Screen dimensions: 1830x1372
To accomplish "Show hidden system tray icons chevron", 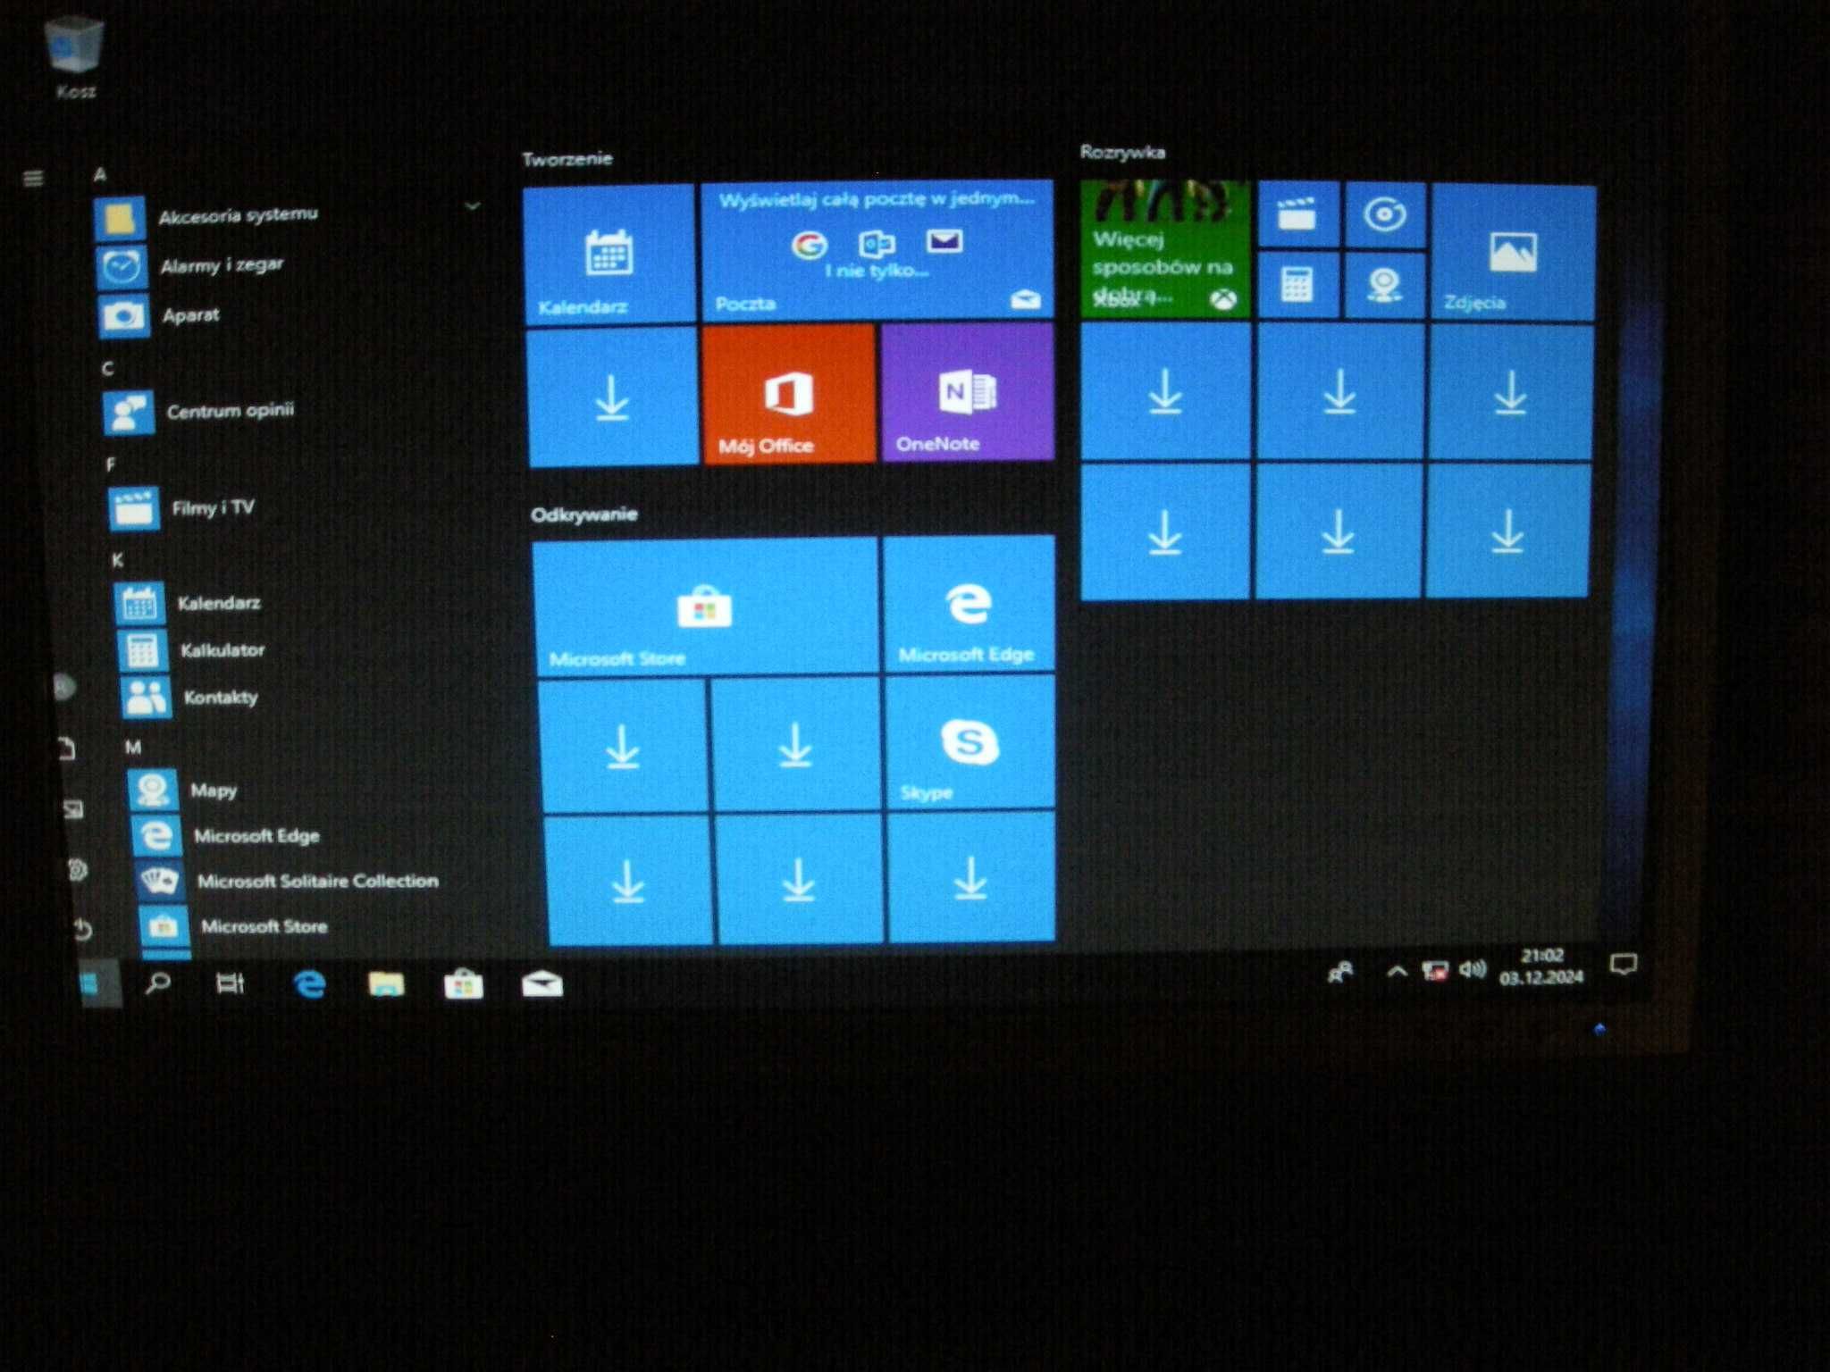I will pyautogui.click(x=1397, y=972).
